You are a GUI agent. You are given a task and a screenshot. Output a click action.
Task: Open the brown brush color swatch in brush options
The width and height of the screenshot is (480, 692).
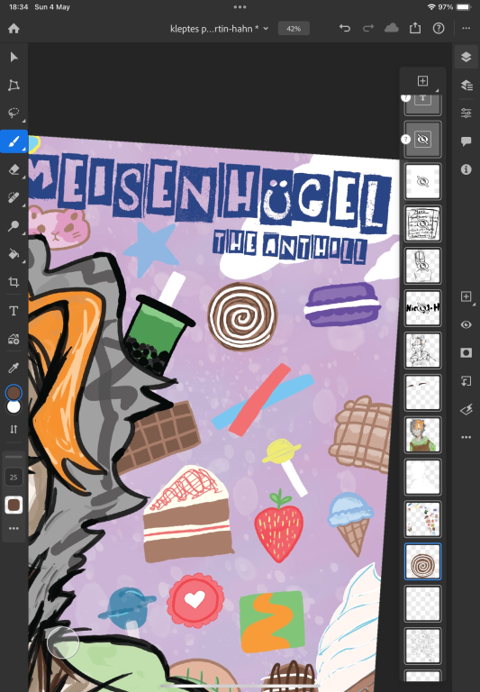[x=14, y=505]
